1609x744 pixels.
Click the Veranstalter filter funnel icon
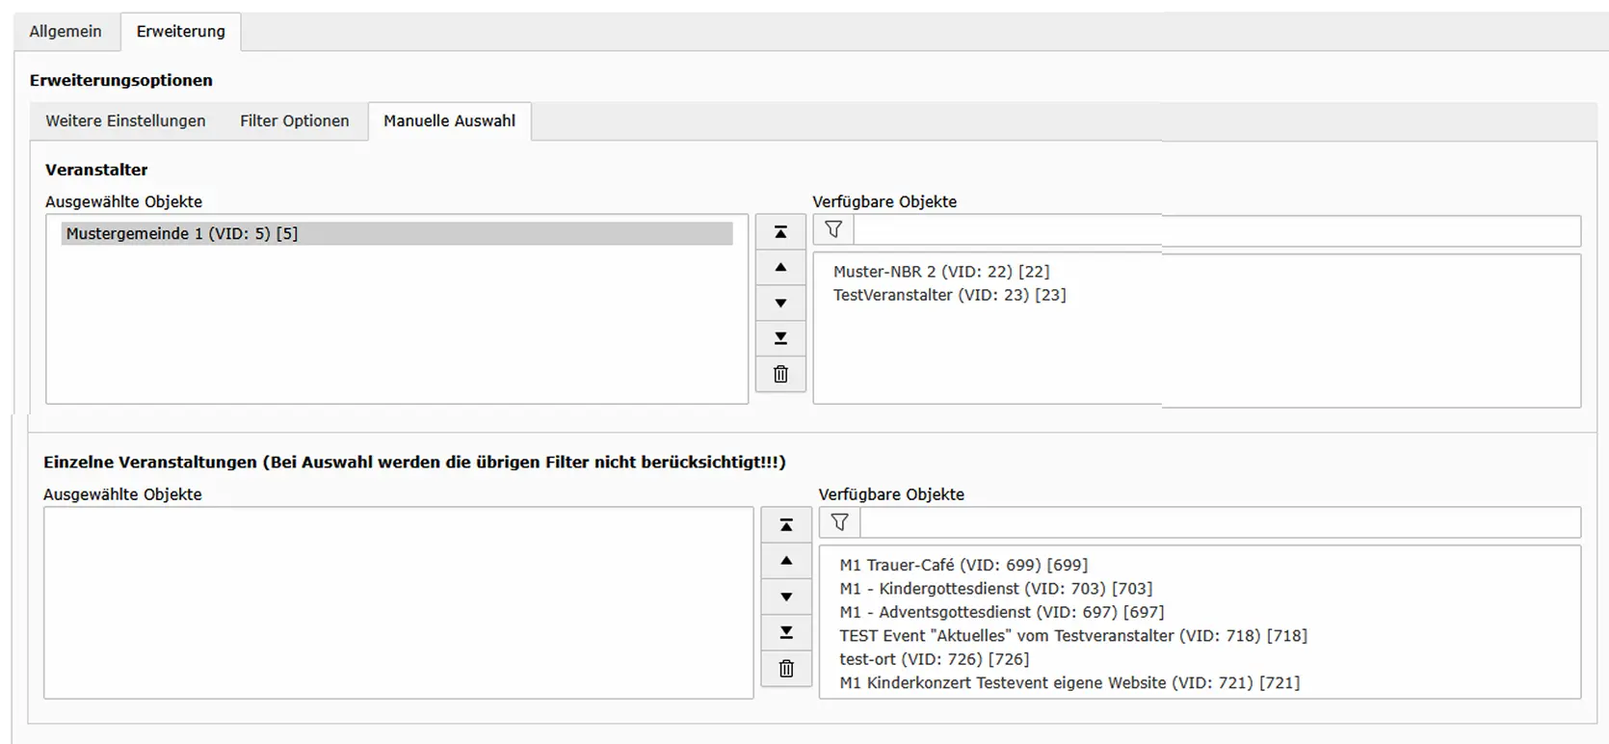click(x=833, y=230)
